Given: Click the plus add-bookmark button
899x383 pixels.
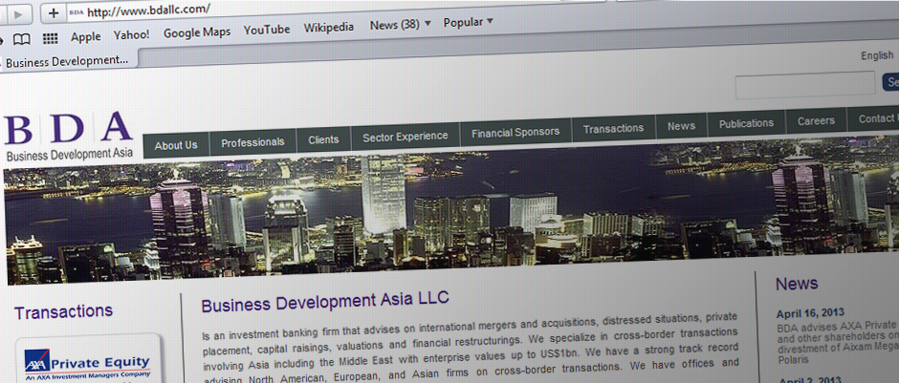Looking at the screenshot, I should (x=54, y=13).
